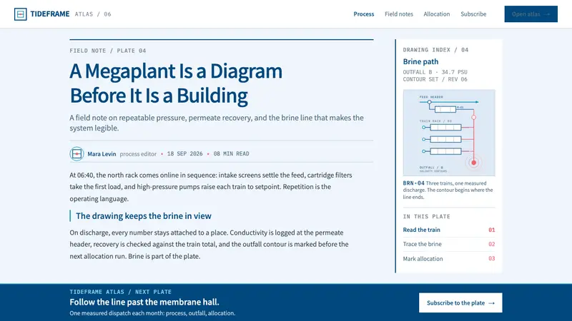Jump to Read the train section

421,230
